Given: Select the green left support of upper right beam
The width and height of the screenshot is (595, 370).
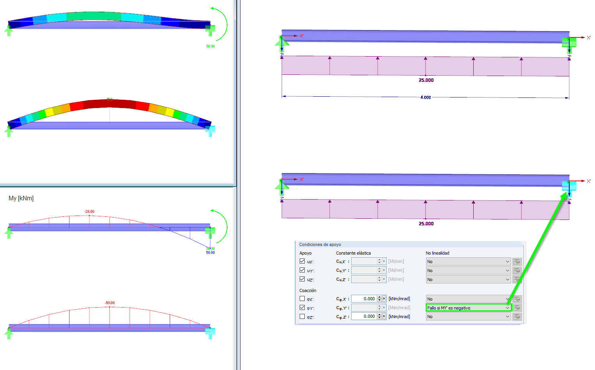Looking at the screenshot, I should click(x=282, y=44).
